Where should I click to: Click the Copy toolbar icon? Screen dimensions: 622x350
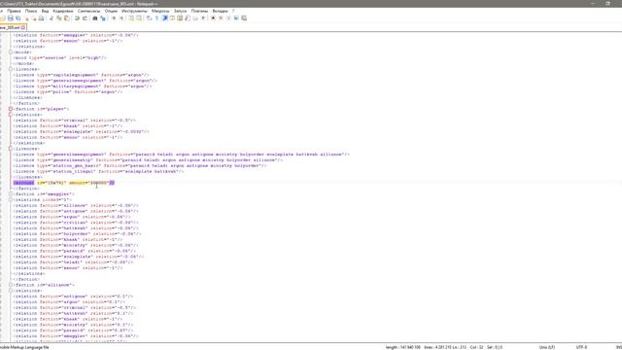pos(58,18)
